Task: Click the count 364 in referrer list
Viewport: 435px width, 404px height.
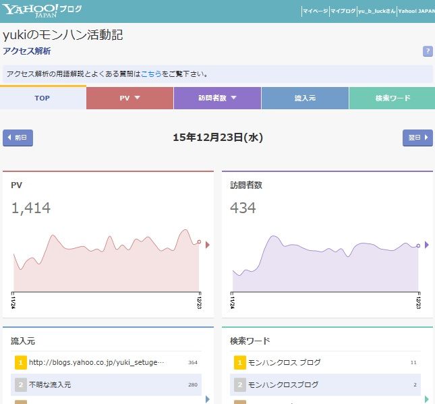Action: (x=193, y=363)
